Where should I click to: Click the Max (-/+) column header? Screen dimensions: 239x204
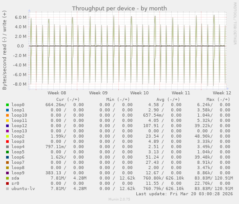[218, 100]
